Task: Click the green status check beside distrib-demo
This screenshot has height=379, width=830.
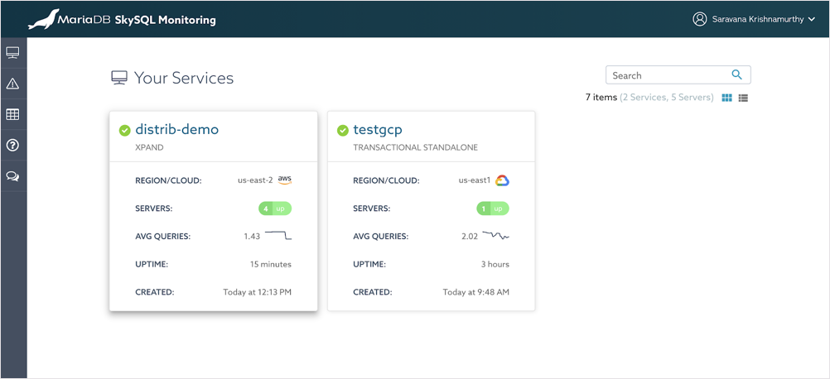Action: pos(124,130)
